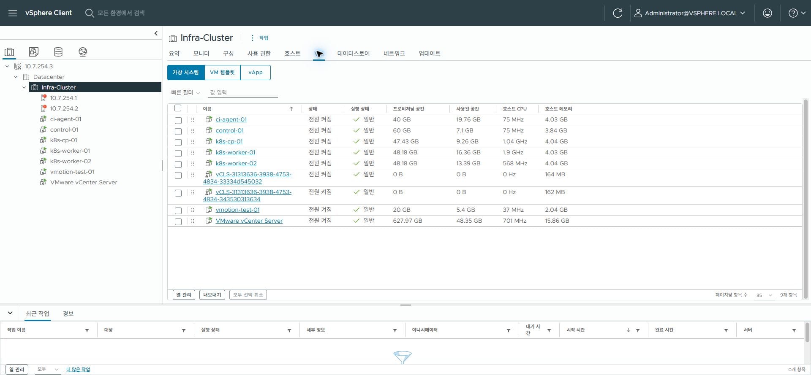Open the hamburger navigation menu
811x375 pixels.
[13, 13]
